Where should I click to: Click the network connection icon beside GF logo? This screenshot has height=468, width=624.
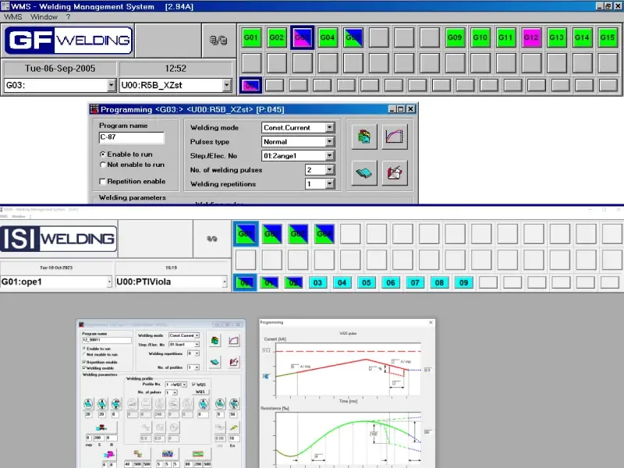click(x=218, y=40)
